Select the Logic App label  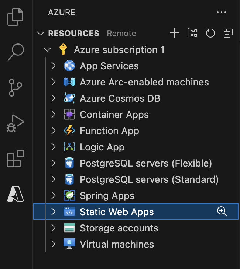pos(102,147)
